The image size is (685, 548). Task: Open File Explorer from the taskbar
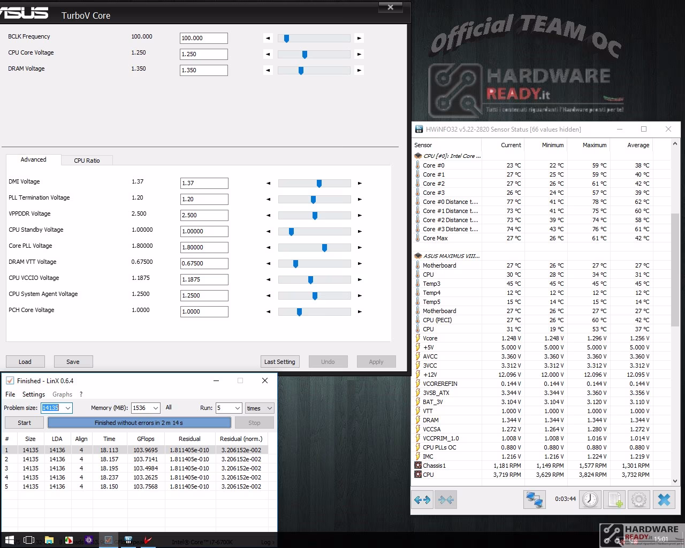pos(49,541)
